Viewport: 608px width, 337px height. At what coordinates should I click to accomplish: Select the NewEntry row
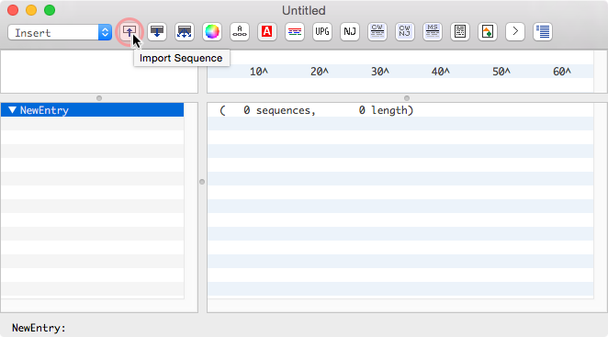point(92,110)
